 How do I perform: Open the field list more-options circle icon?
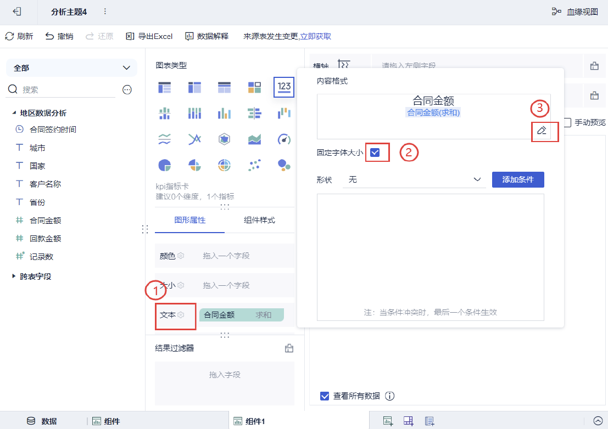coord(127,90)
